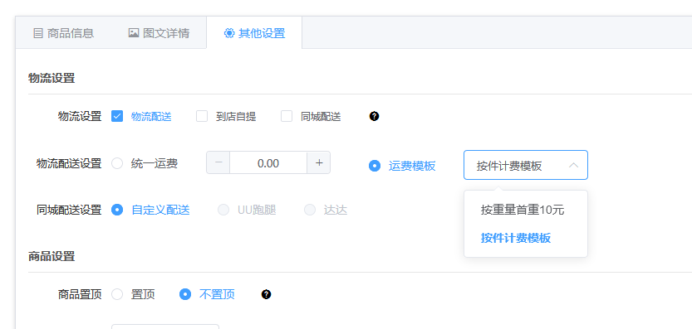Open the 商品信息 tab
The image size is (692, 329).
coord(63,33)
